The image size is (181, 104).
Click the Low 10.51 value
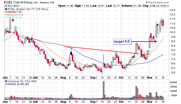[97, 6]
